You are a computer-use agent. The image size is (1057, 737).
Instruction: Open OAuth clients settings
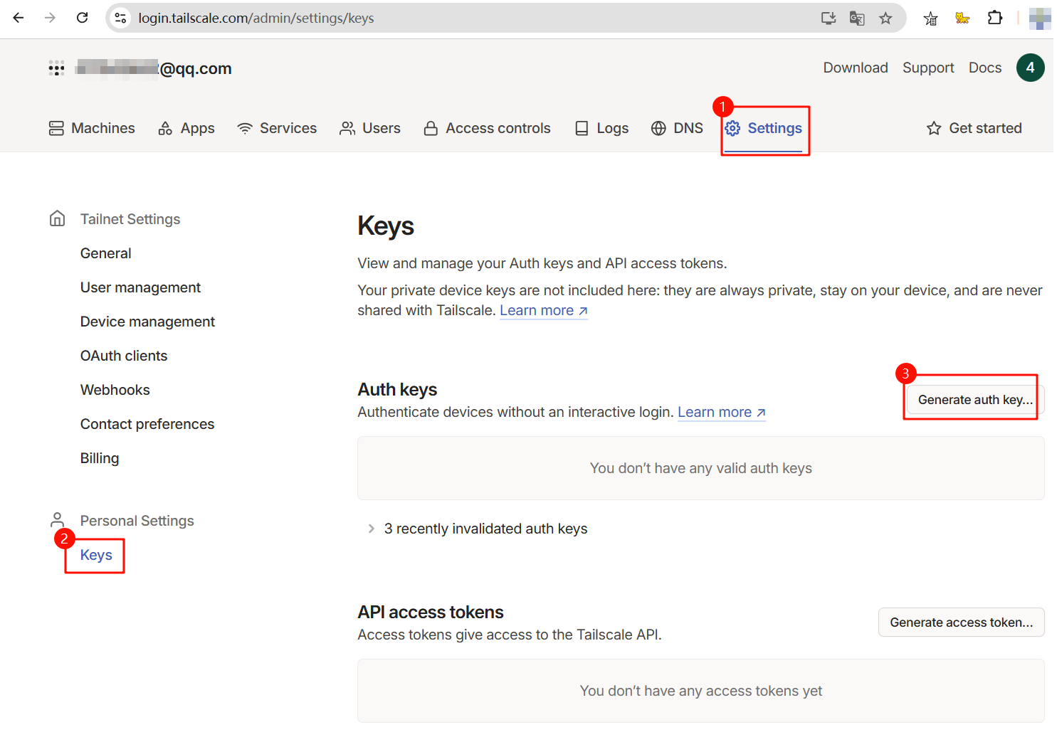(x=124, y=356)
